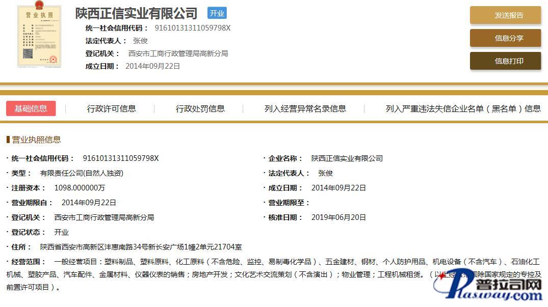Open the 行政处罚信息 tab
Viewport: 548px width, 307px height.
click(200, 108)
